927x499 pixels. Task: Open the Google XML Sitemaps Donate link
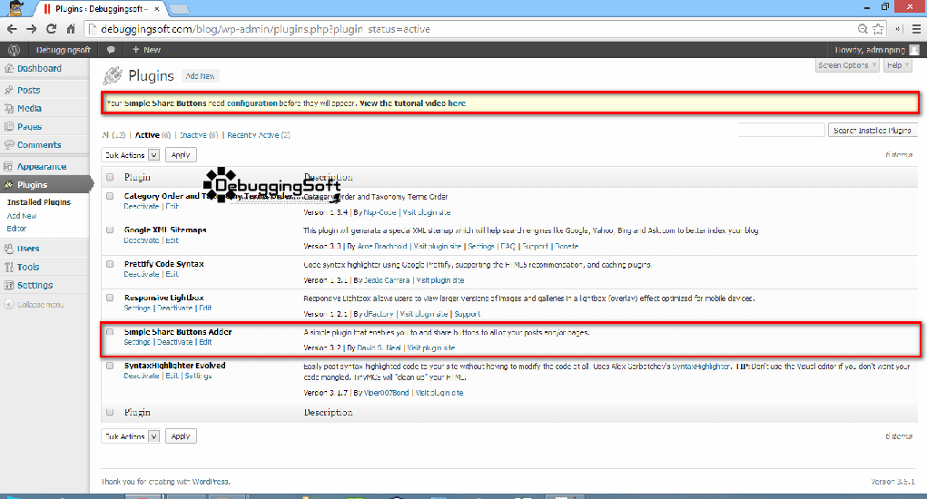coord(567,246)
